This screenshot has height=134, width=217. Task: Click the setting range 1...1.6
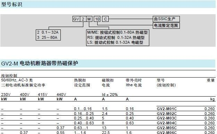pyautogui.click(x=80, y=133)
